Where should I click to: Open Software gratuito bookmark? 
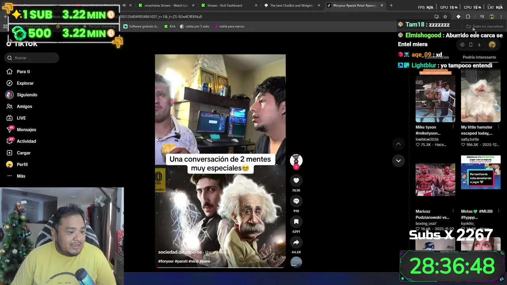[141, 27]
